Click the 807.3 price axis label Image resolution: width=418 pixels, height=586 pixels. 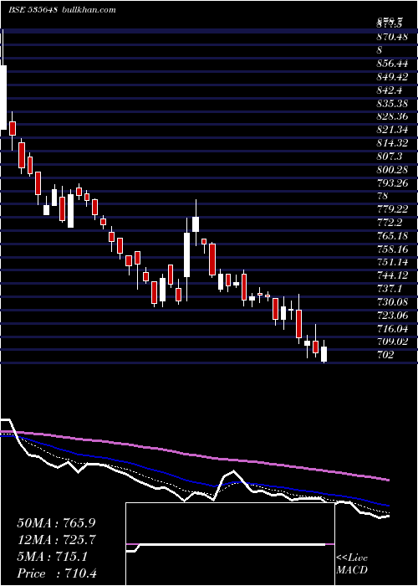coord(389,157)
